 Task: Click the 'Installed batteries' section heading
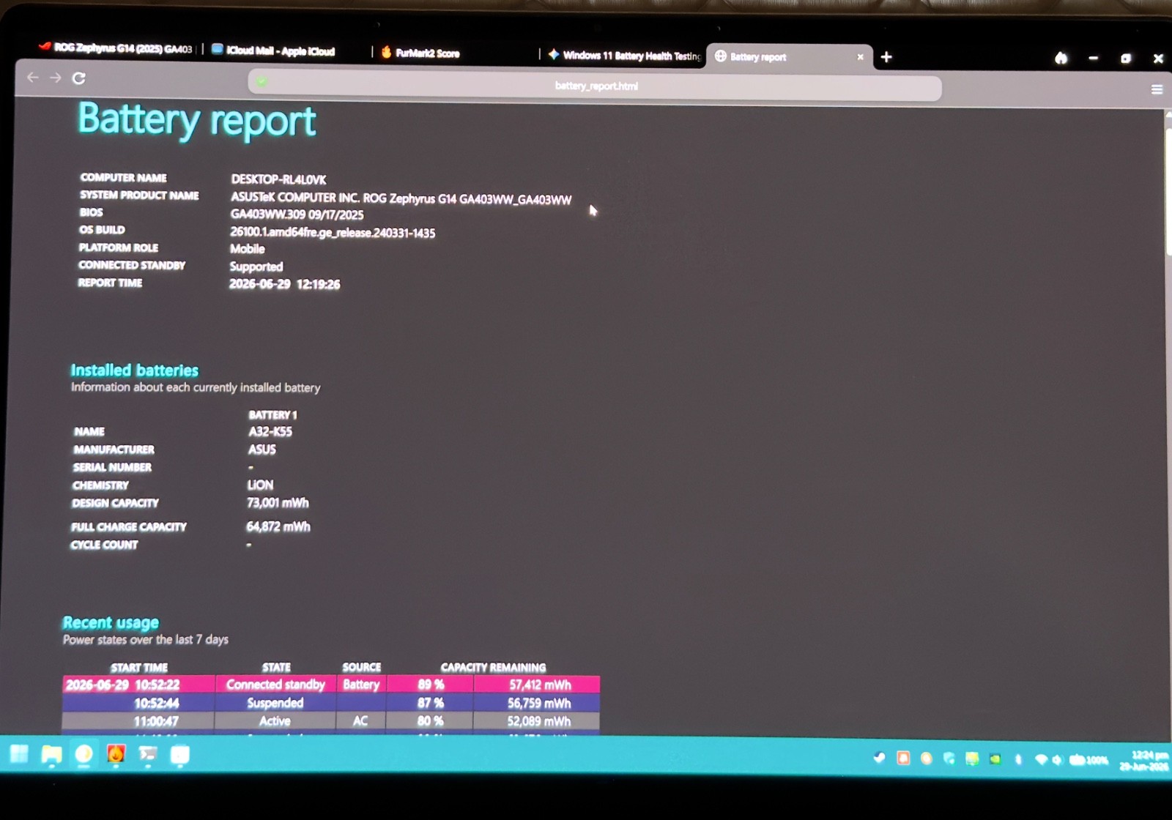tap(135, 370)
